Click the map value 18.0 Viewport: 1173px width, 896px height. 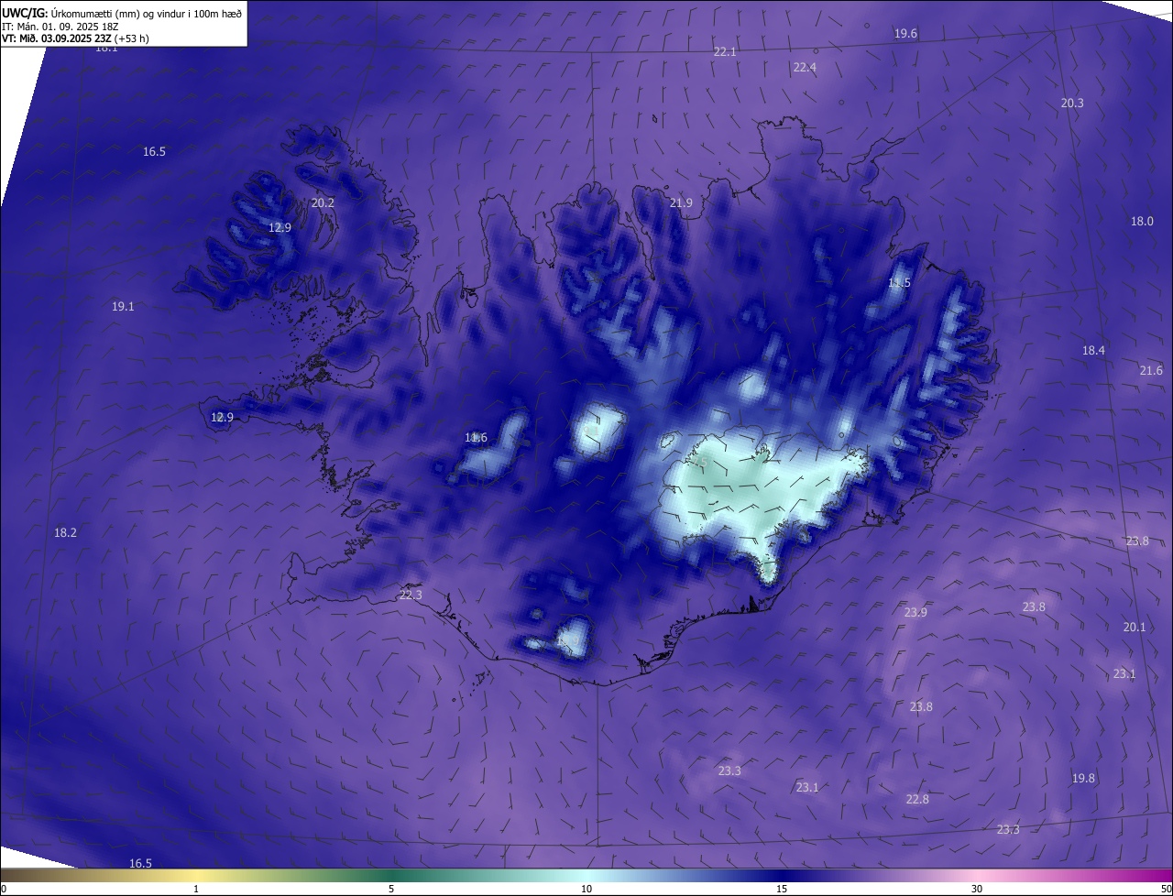tap(1142, 222)
